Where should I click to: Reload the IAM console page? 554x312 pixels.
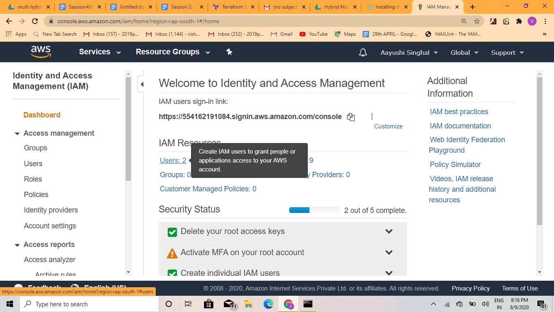point(35,21)
